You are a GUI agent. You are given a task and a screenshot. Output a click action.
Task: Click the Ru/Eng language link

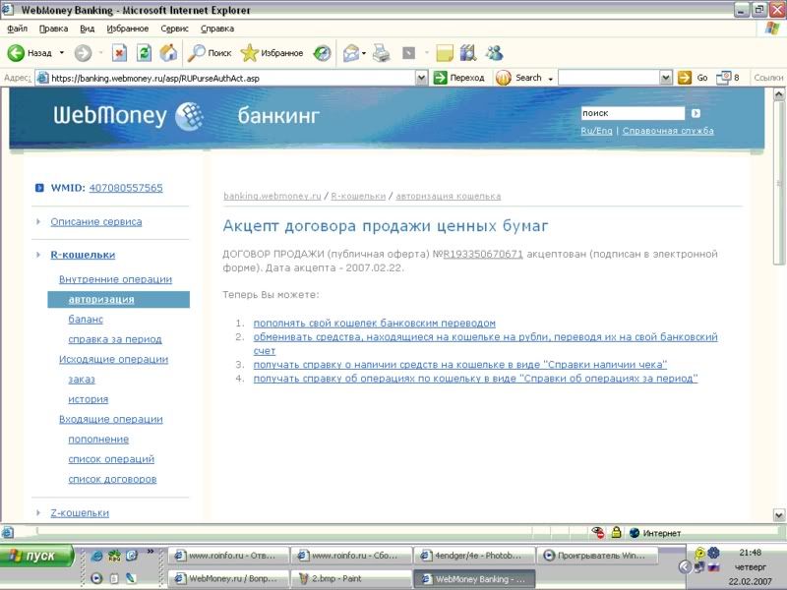pyautogui.click(x=596, y=131)
